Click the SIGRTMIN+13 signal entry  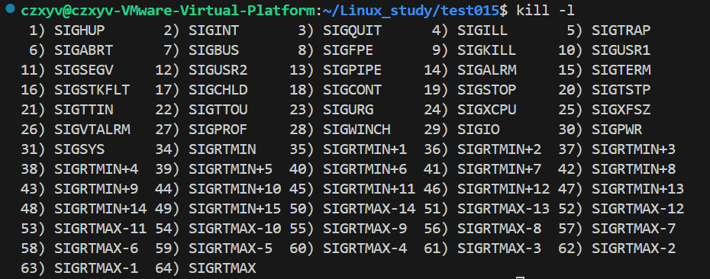click(638, 189)
